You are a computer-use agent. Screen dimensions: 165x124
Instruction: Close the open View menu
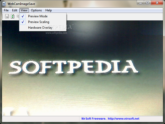(x=24, y=10)
